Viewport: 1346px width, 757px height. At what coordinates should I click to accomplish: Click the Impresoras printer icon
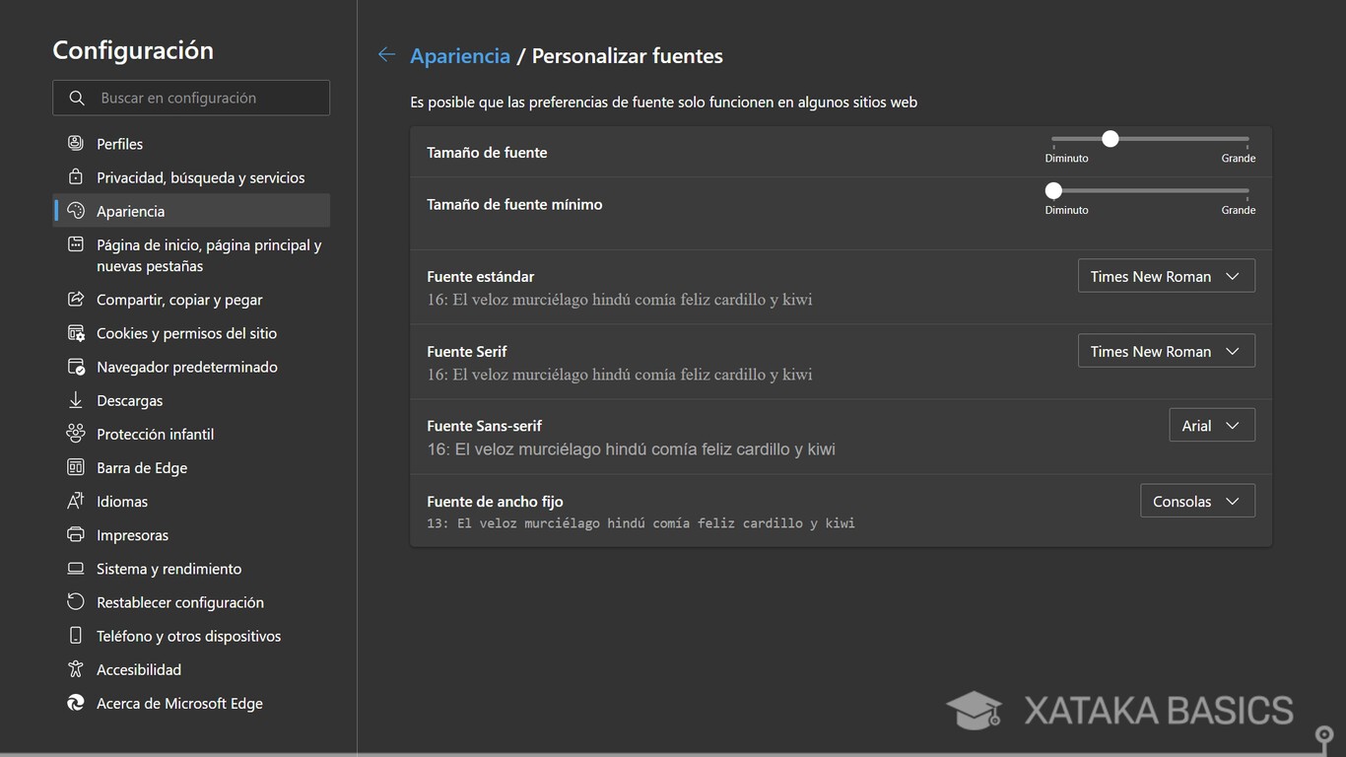point(76,534)
